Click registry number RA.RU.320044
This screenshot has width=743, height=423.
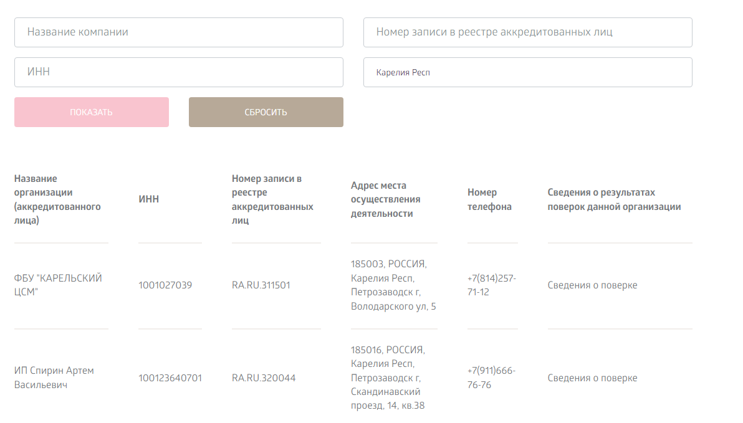(264, 378)
